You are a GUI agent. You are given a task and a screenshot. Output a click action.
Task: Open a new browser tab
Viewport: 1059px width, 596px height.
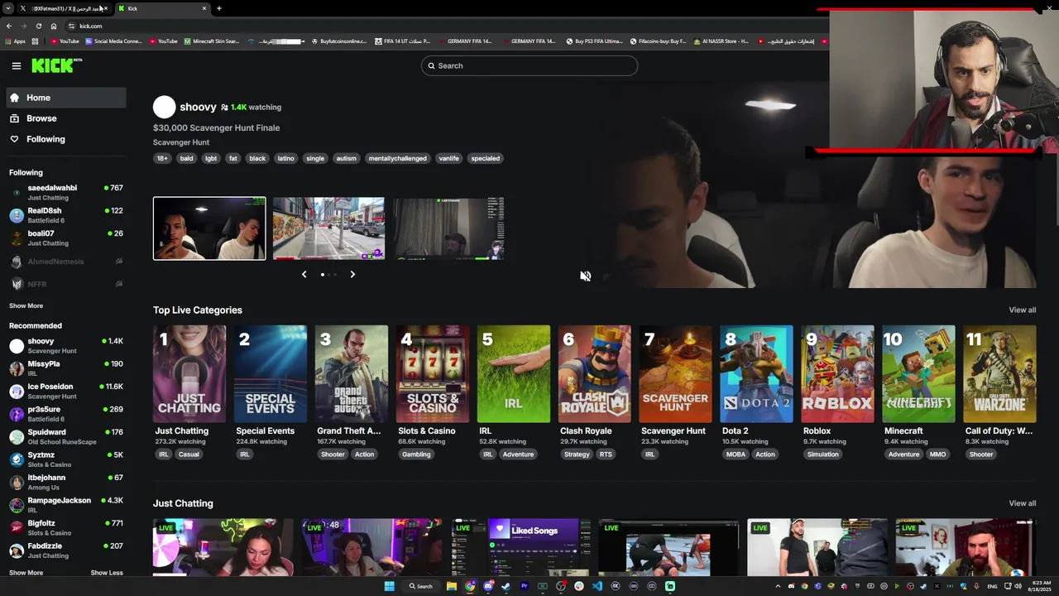pos(218,8)
